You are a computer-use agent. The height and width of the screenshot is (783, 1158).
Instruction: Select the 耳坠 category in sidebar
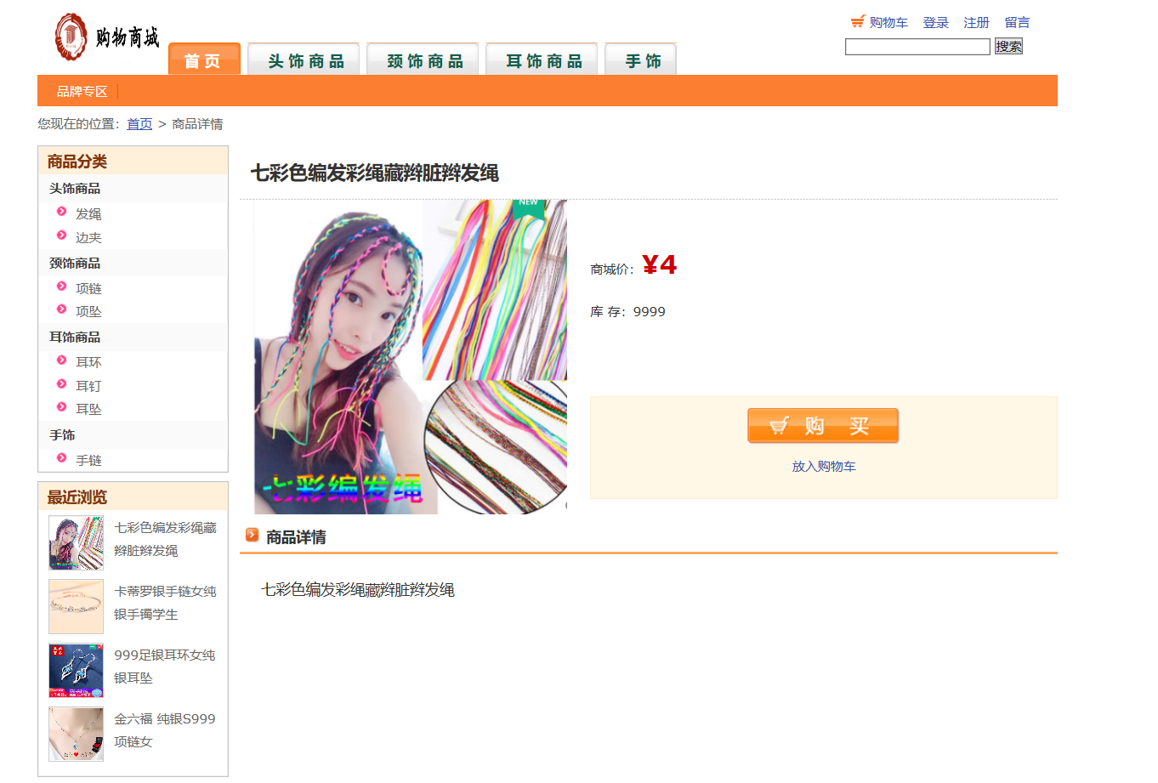click(88, 409)
